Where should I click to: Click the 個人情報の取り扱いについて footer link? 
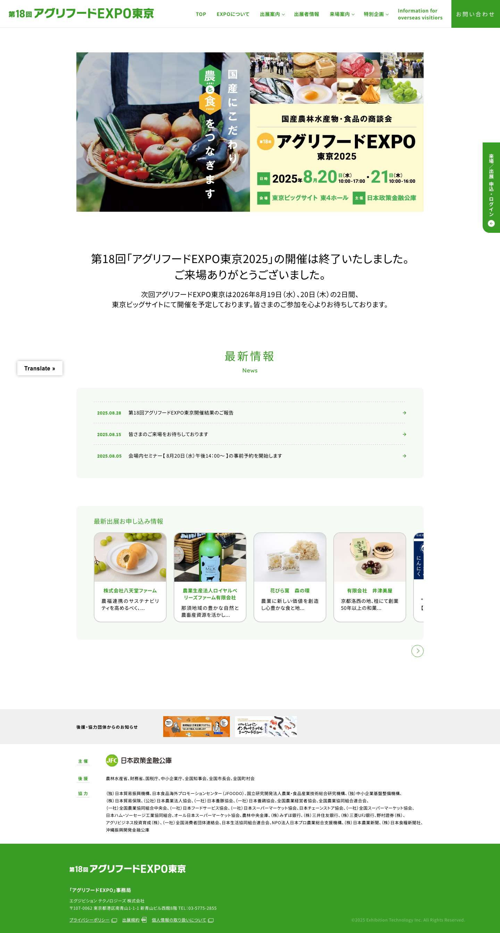(179, 920)
